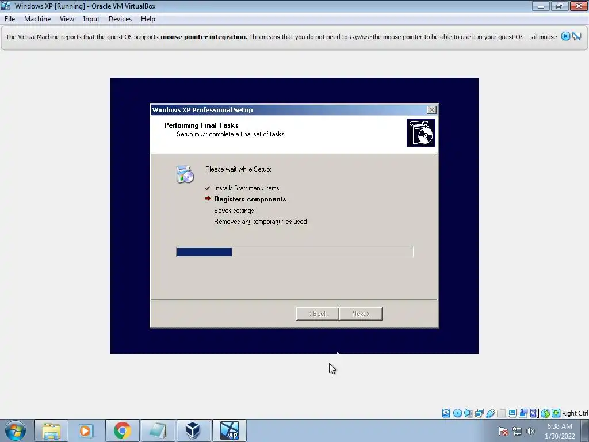
Task: Click the 'Right Ctrl' host key label
Action: coord(575,413)
